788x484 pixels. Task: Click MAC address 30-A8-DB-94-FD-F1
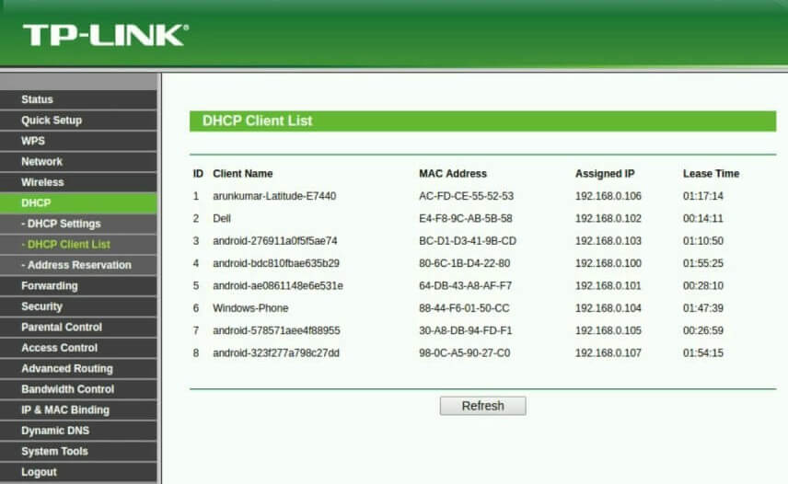466,330
